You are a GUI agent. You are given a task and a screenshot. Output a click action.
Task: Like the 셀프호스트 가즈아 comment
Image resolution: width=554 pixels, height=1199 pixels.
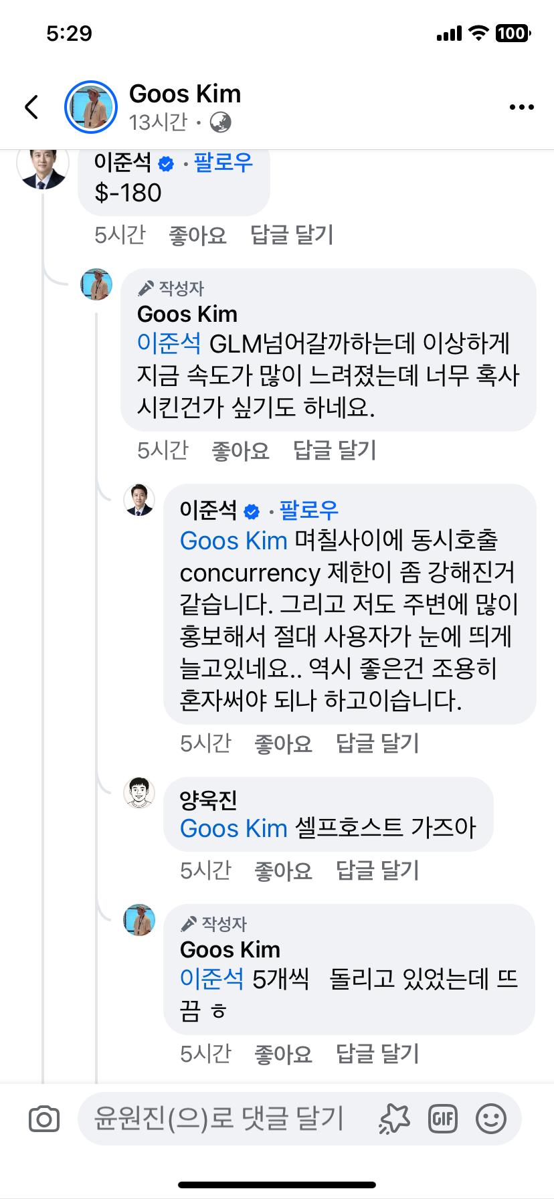point(283,870)
